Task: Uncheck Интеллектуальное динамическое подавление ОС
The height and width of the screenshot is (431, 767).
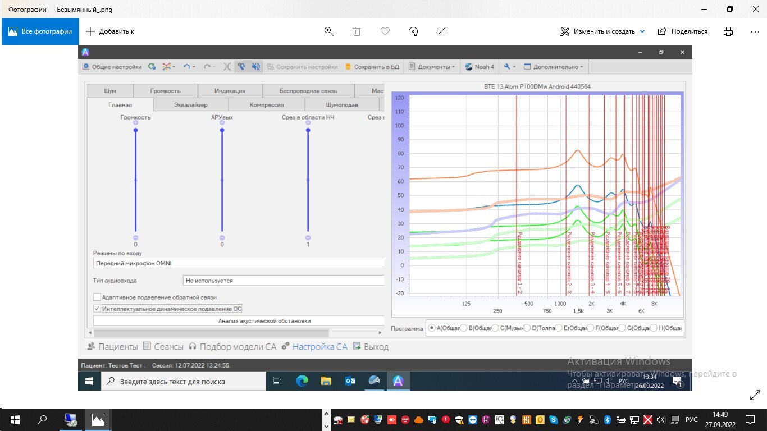Action: coord(97,309)
